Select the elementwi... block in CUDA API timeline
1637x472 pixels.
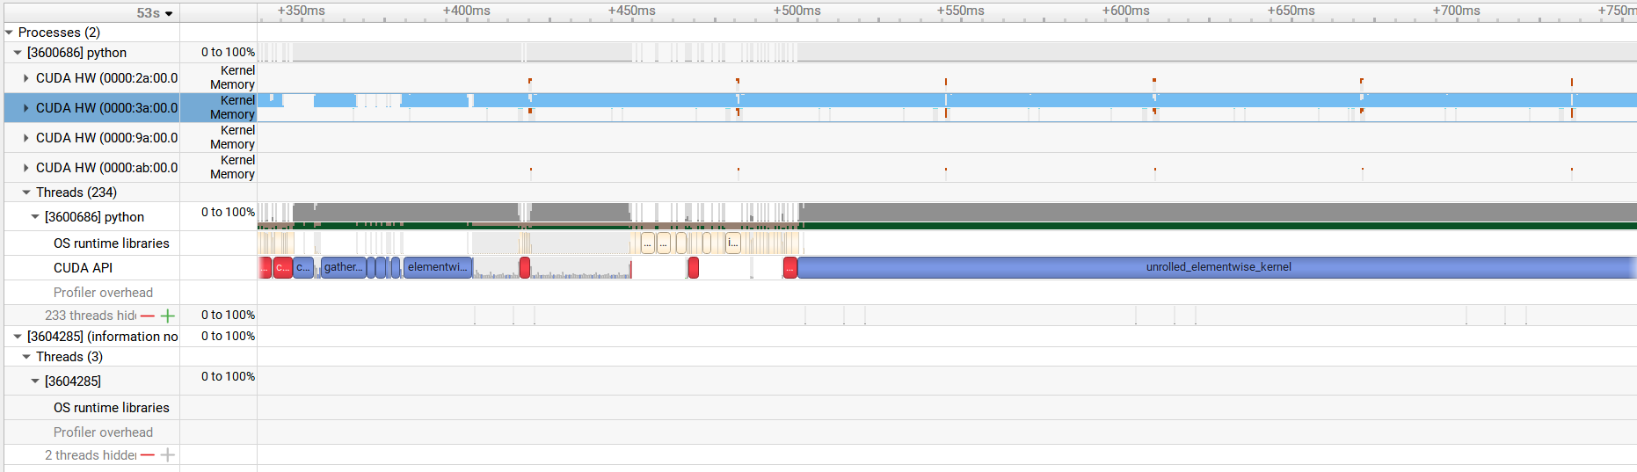point(437,267)
